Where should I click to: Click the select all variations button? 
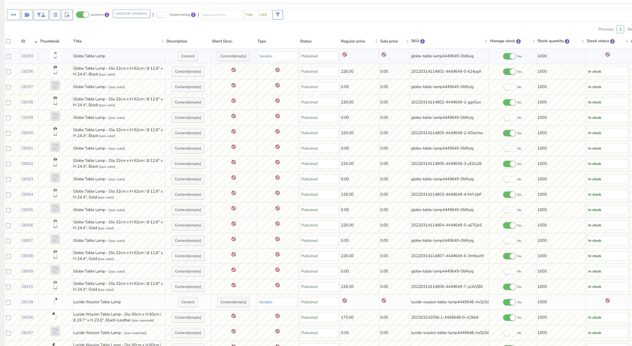tap(131, 13)
